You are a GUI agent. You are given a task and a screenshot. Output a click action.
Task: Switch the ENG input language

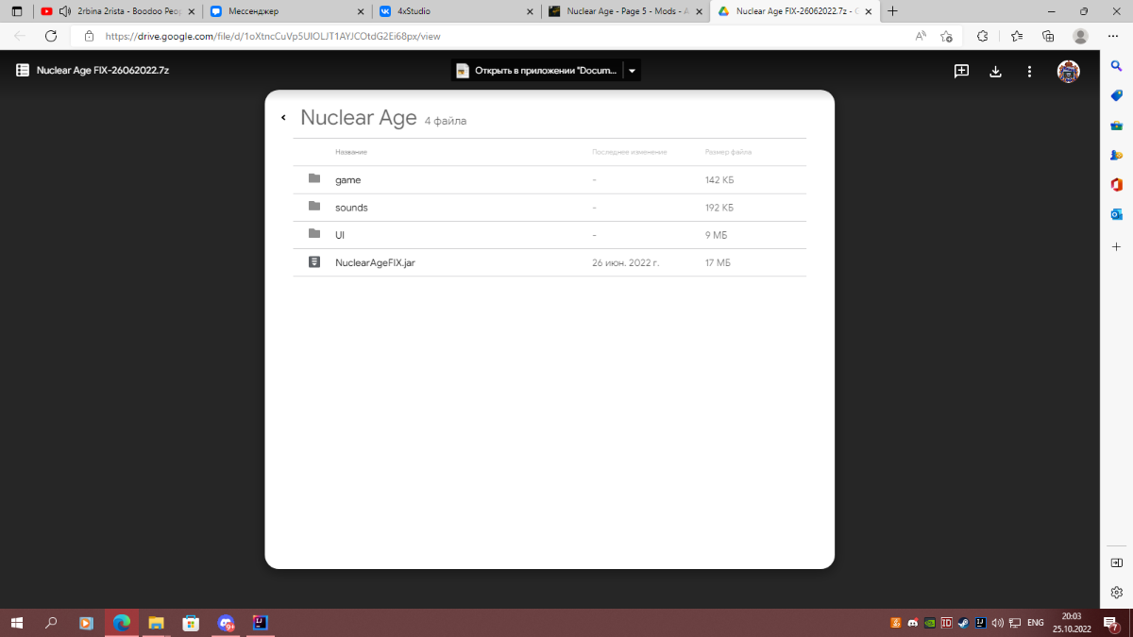point(1035,623)
